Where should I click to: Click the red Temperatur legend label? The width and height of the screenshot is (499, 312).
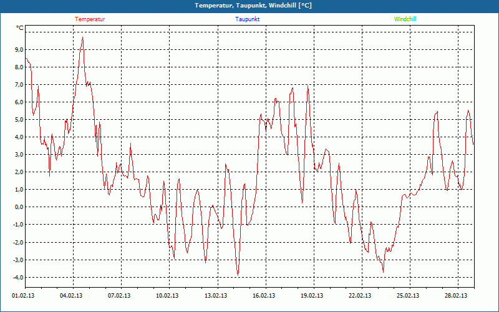(x=90, y=19)
